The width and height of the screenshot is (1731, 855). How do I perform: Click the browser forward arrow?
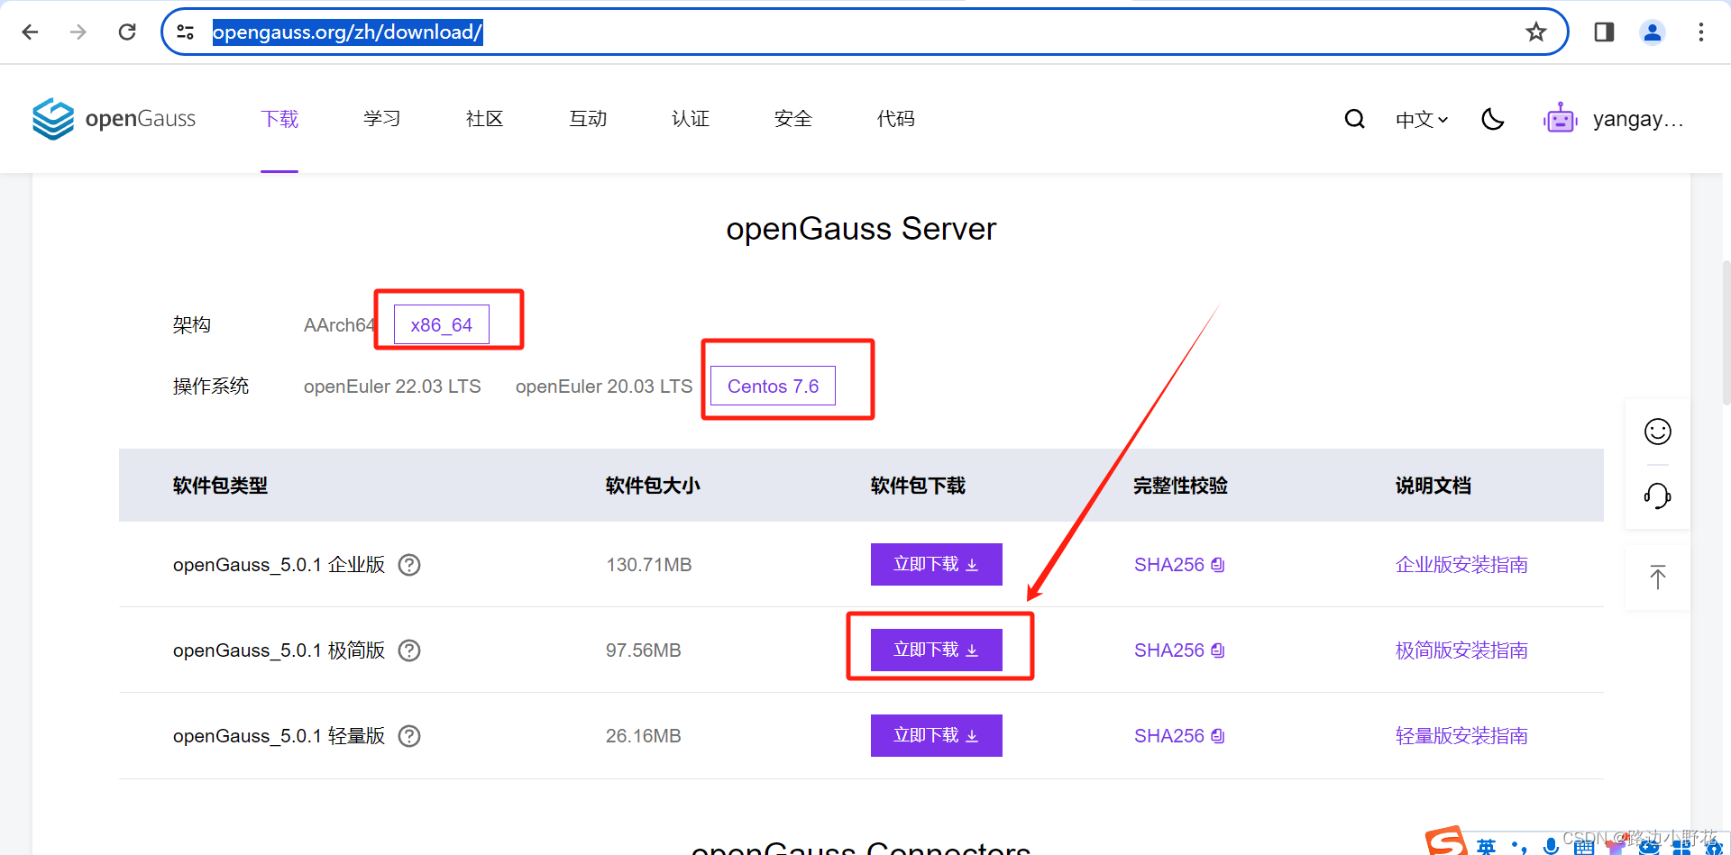pos(78,32)
